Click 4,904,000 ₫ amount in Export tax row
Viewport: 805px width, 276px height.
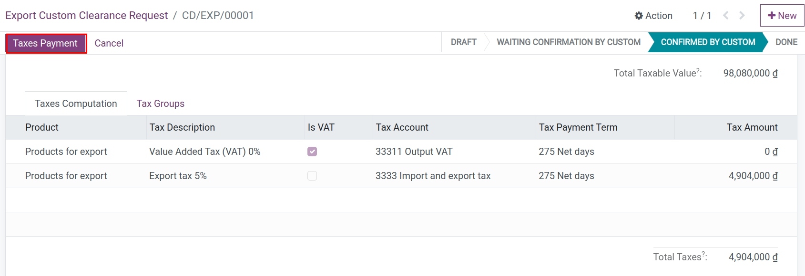pos(753,176)
